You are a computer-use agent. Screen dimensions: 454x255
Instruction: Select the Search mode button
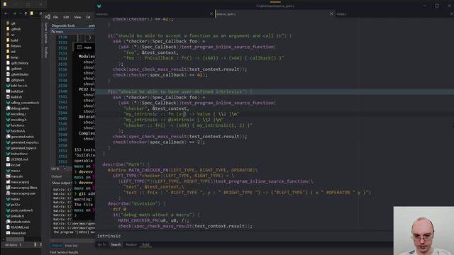[x=116, y=244]
